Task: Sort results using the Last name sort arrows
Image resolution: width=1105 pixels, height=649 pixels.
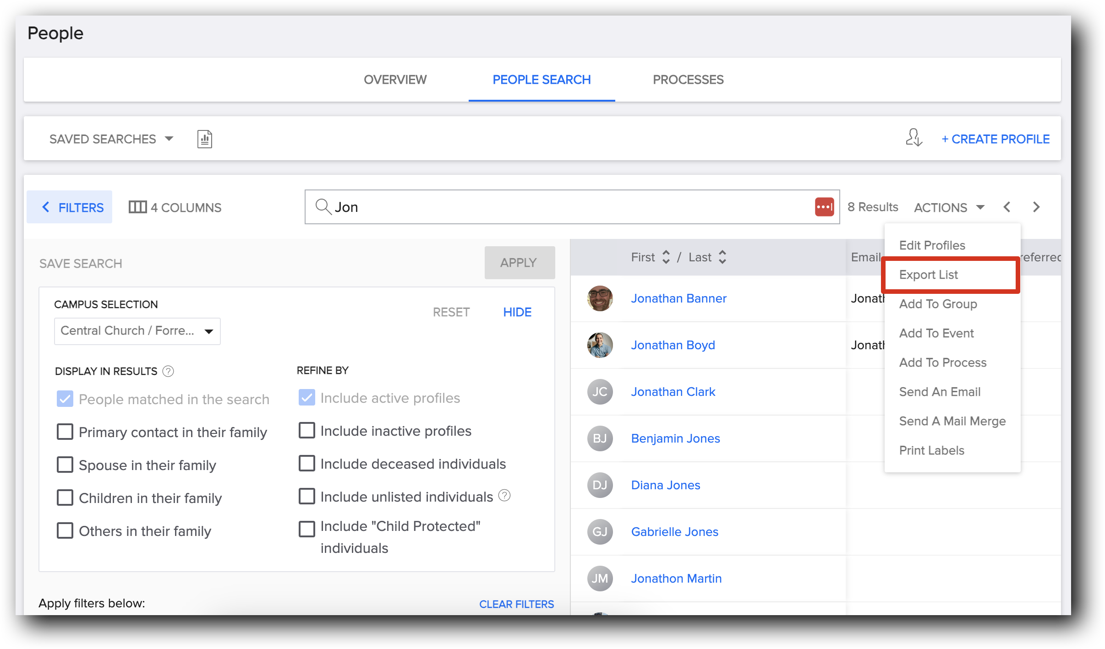Action: click(723, 257)
